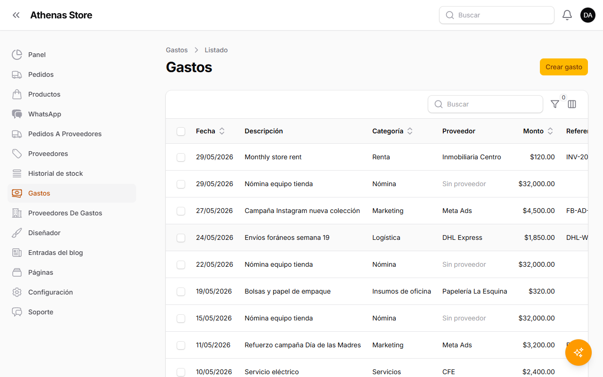Screen dimensions: 603x377
Task: Click the Pedidos truck icon
Action: [x=17, y=74]
